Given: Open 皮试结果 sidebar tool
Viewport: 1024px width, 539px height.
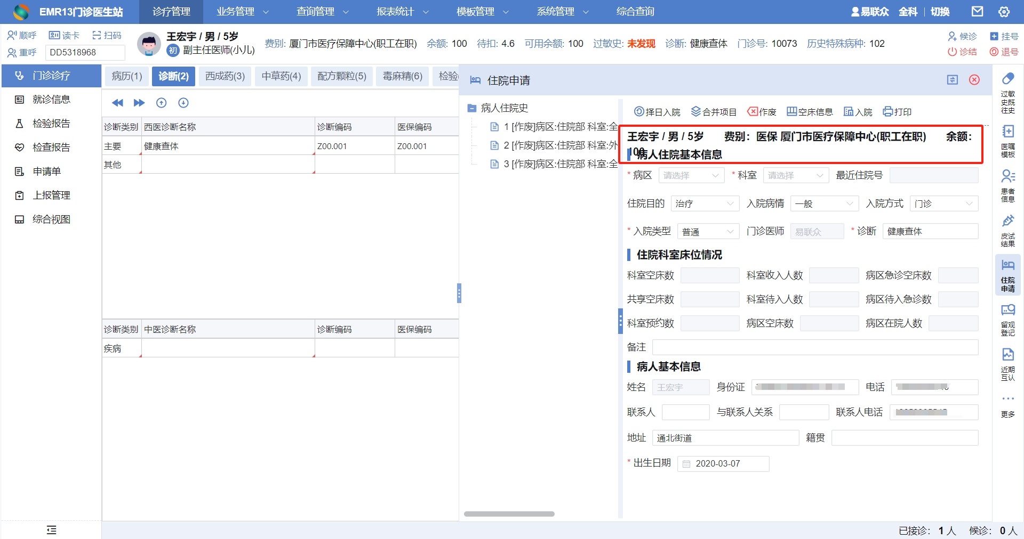Looking at the screenshot, I should [1008, 230].
